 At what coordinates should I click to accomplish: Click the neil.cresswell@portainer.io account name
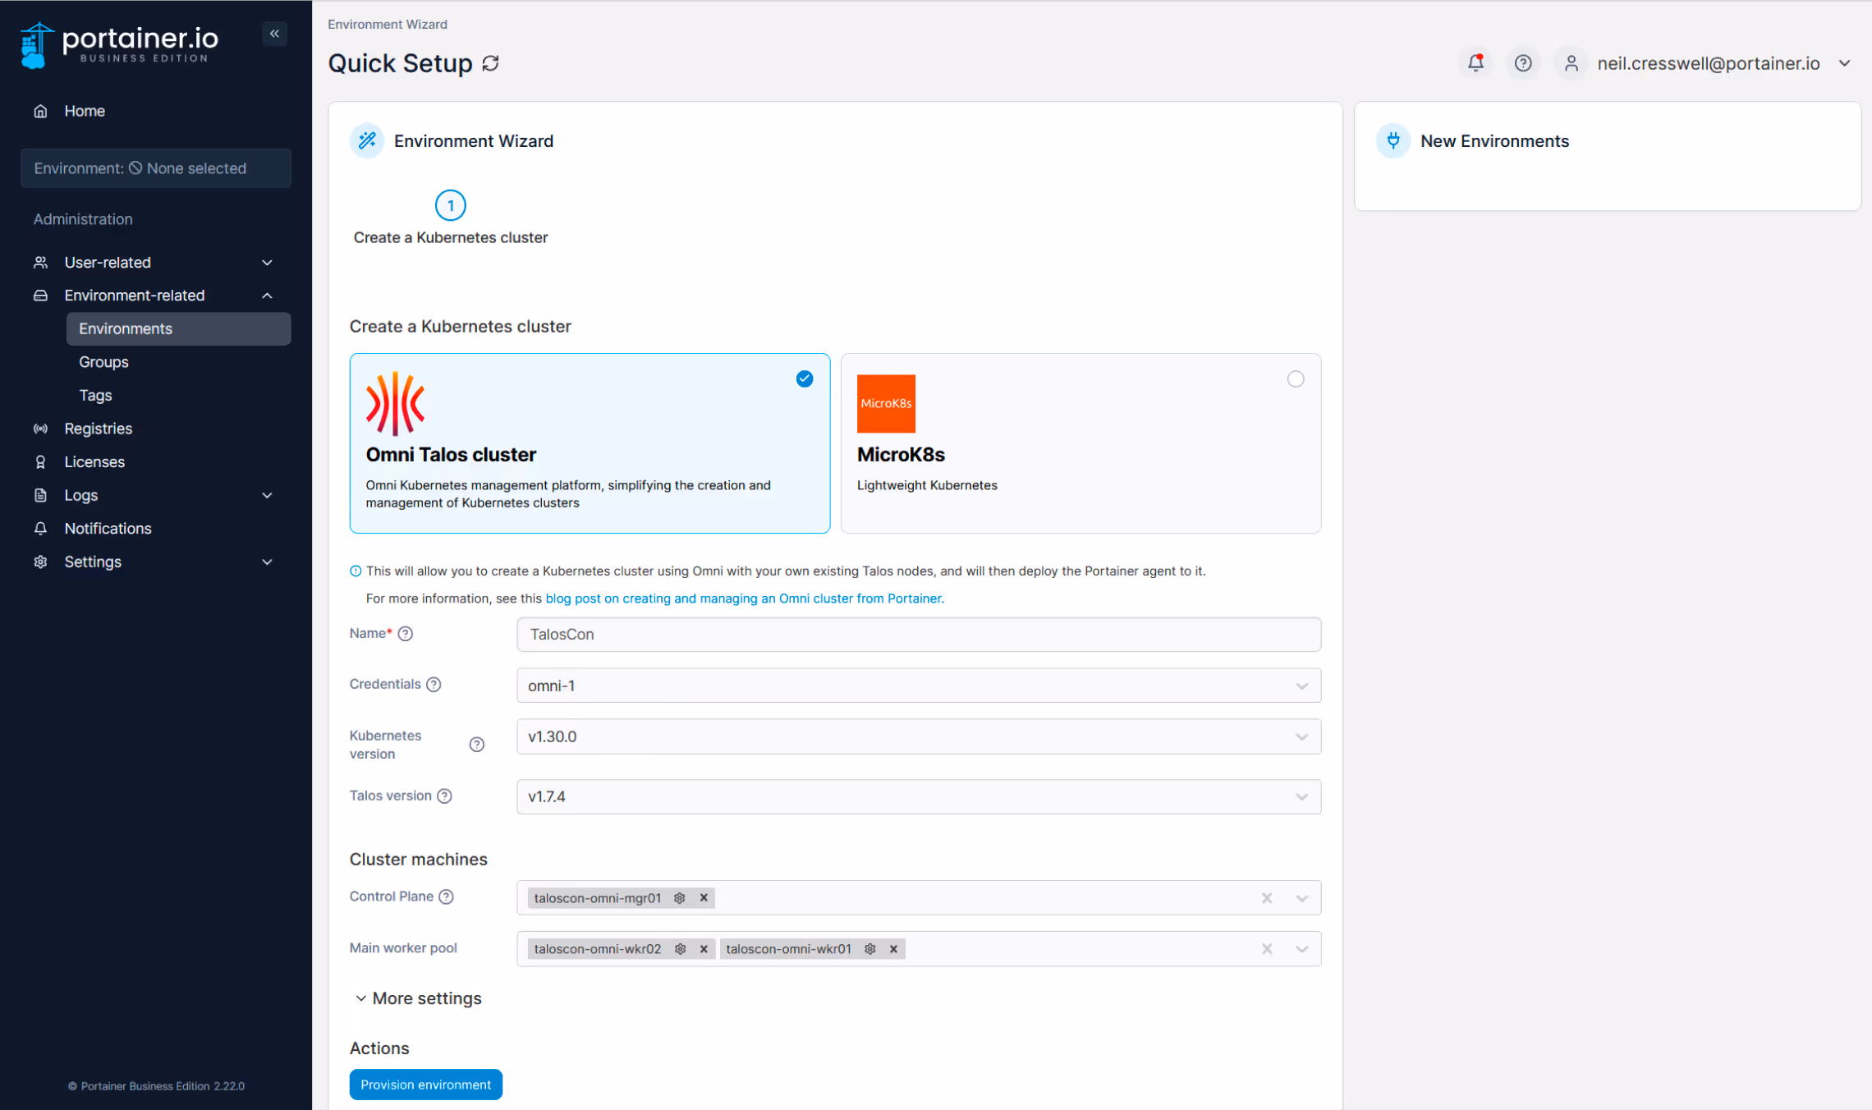click(x=1708, y=63)
